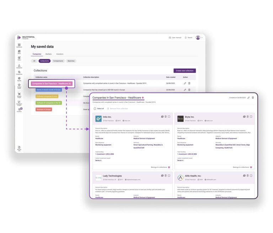Tick the Inito Inc. card checkbox
The image size is (273, 233).
tap(169, 116)
